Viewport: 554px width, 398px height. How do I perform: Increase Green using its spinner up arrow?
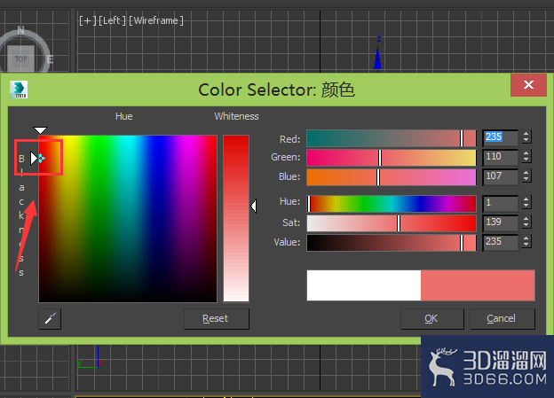526,153
